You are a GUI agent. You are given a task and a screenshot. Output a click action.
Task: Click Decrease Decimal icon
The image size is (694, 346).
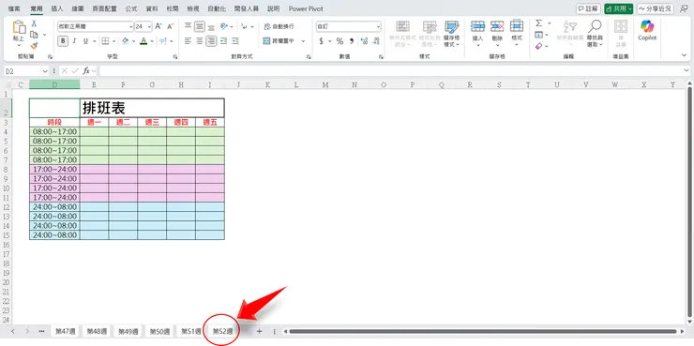pyautogui.click(x=376, y=41)
